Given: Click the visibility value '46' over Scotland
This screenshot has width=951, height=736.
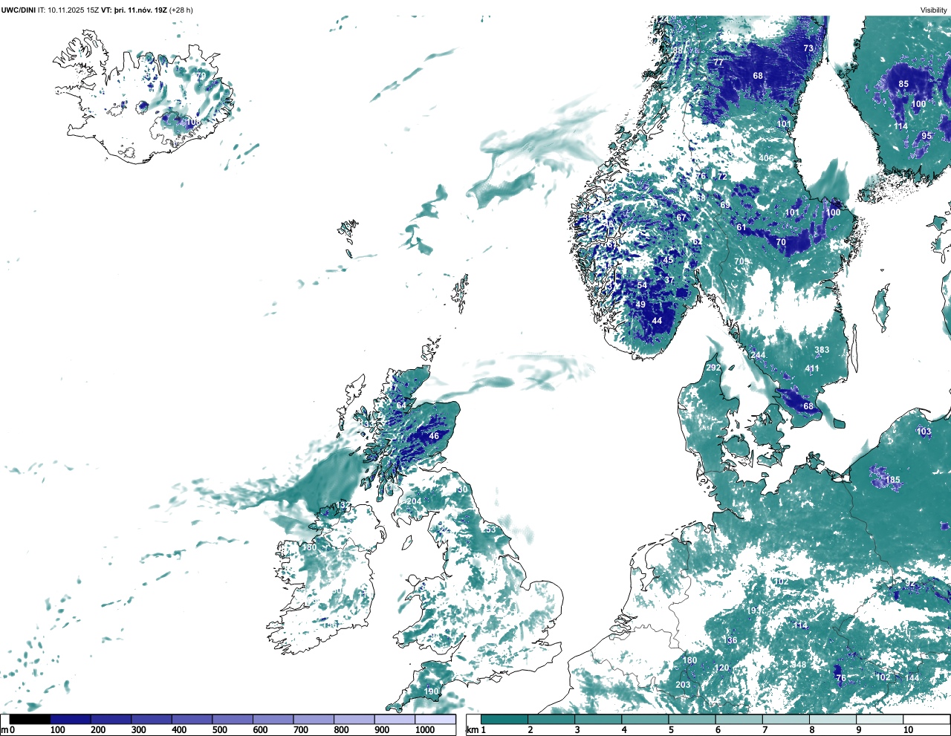Looking at the screenshot, I should coord(434,436).
